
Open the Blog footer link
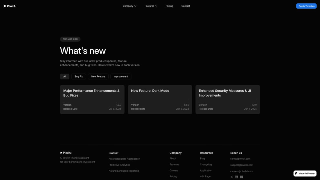pyautogui.click(x=202, y=158)
